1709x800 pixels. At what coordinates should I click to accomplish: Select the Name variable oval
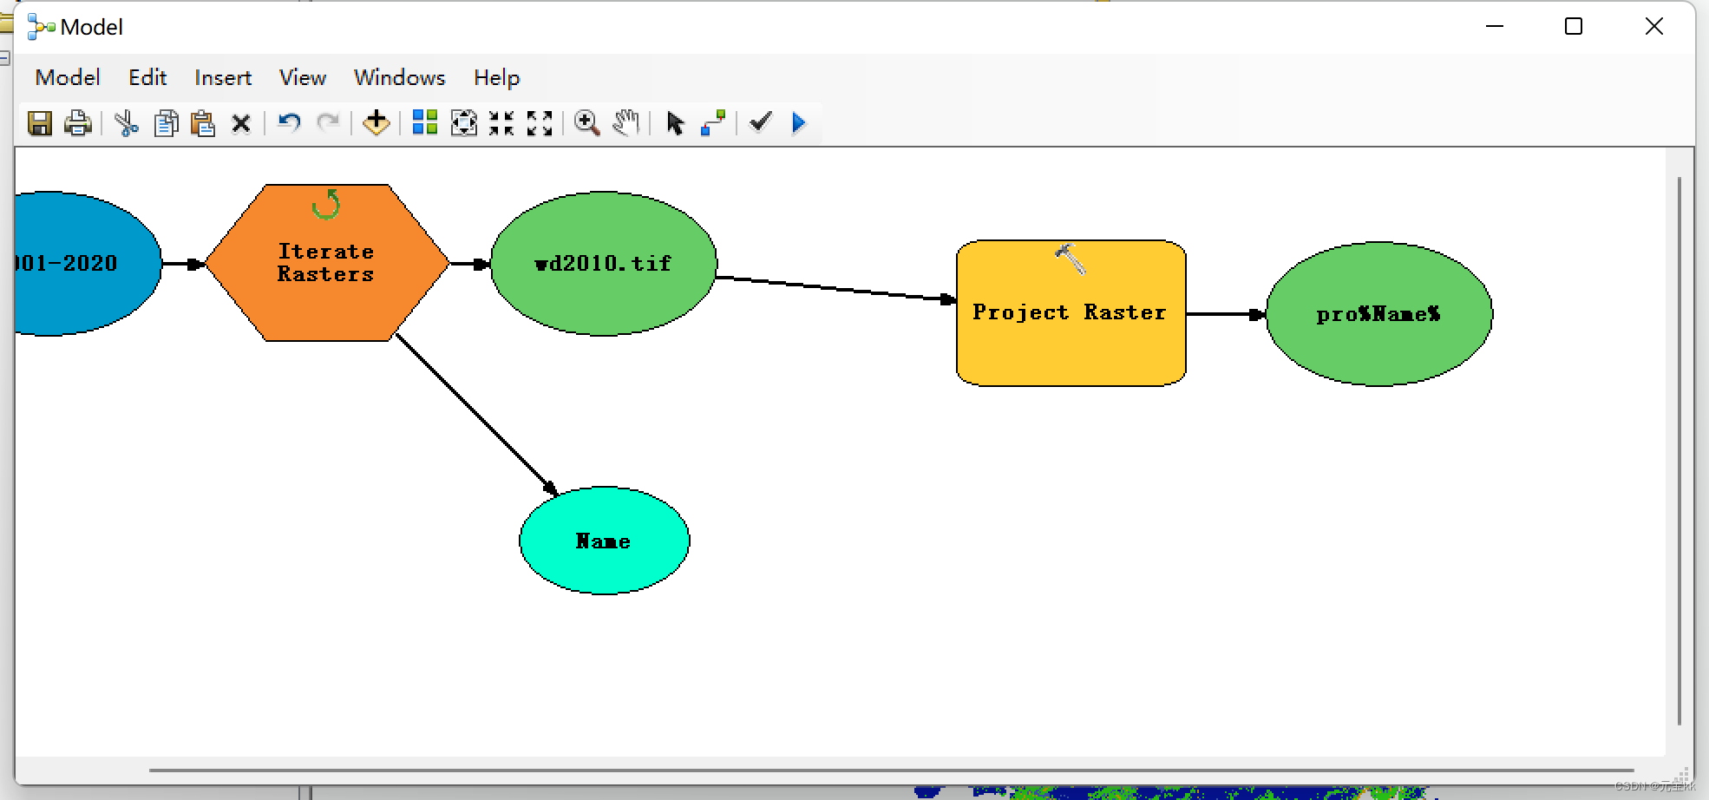click(605, 541)
